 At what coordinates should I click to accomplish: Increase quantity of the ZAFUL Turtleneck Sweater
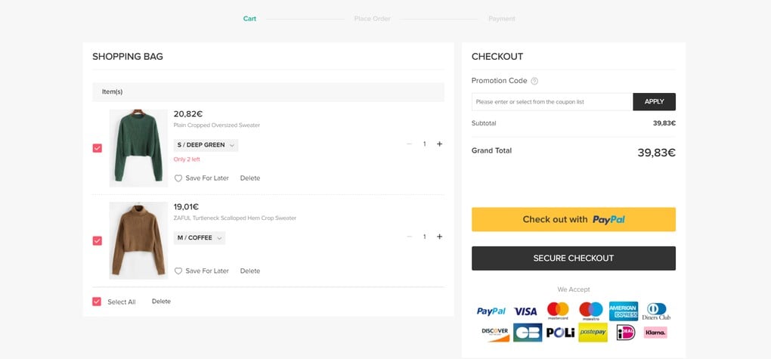[x=439, y=237]
